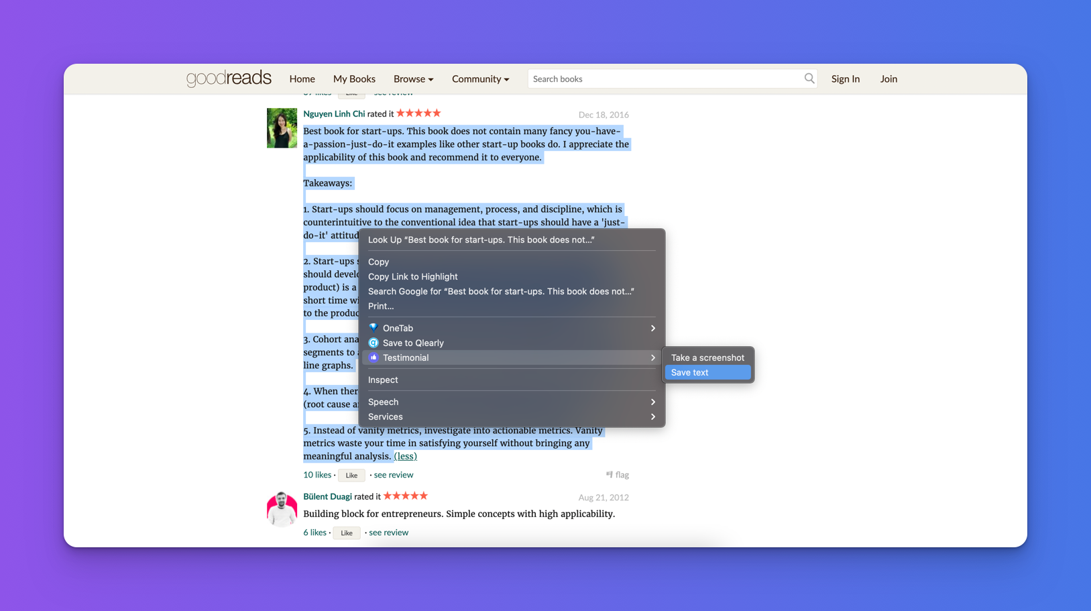1091x611 pixels.
Task: Open the Community dropdown
Action: [480, 78]
